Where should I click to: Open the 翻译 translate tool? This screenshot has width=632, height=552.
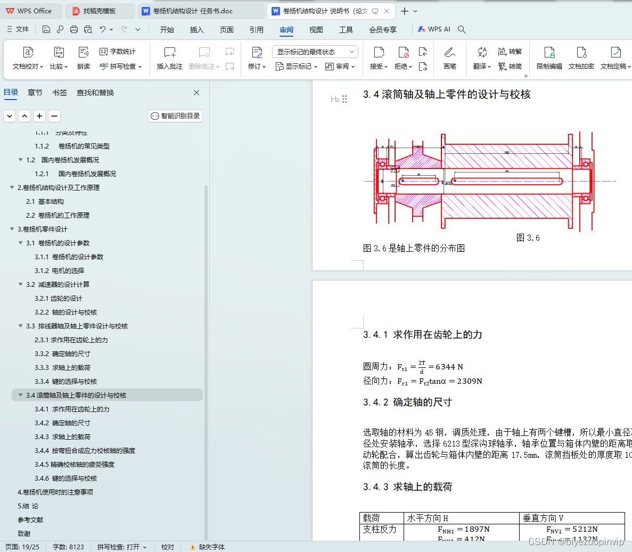coord(482,58)
